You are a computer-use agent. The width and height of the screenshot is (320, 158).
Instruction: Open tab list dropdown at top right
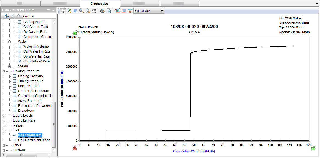(317, 4)
